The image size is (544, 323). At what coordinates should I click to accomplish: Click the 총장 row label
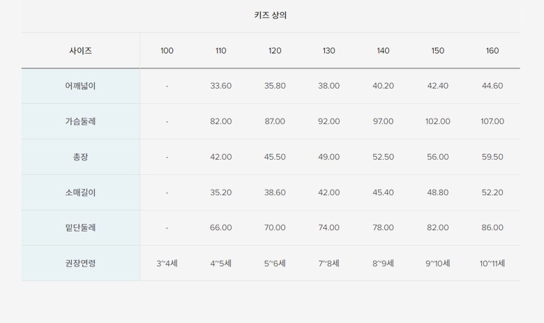tap(80, 157)
